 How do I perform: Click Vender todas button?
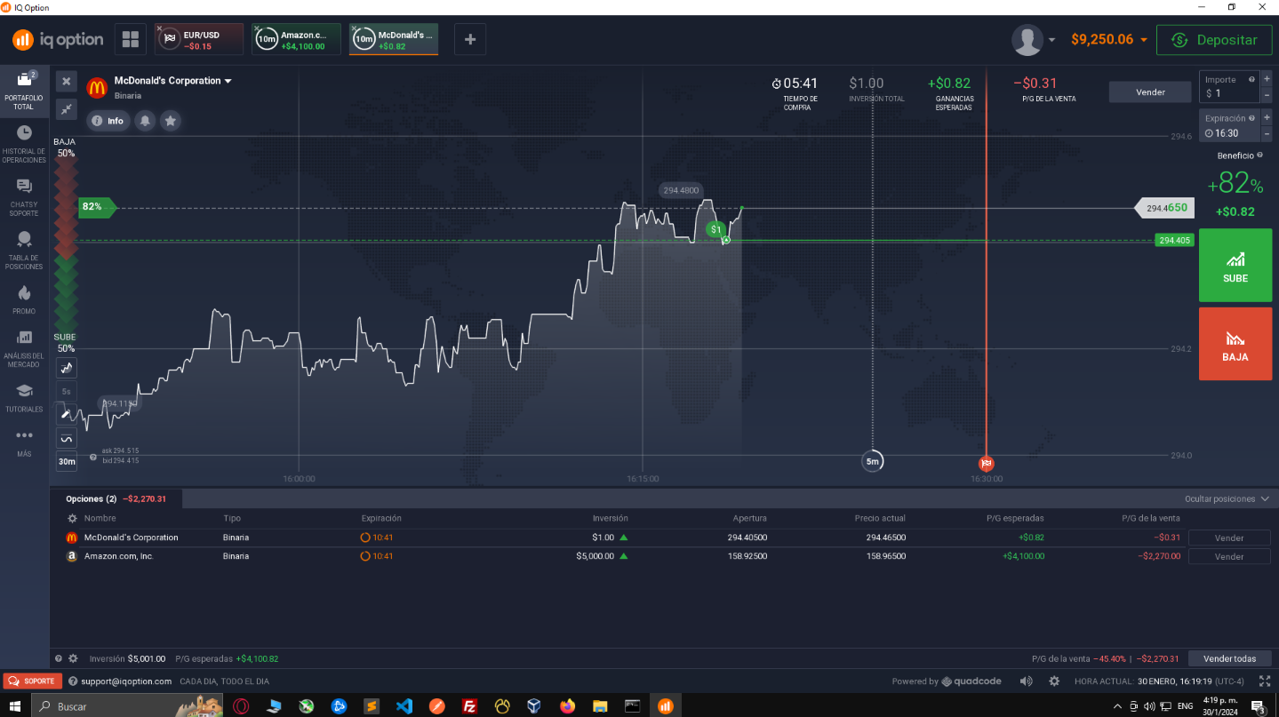pyautogui.click(x=1229, y=658)
